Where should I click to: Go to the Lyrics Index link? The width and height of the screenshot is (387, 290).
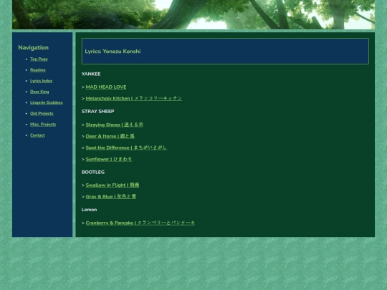(42, 81)
